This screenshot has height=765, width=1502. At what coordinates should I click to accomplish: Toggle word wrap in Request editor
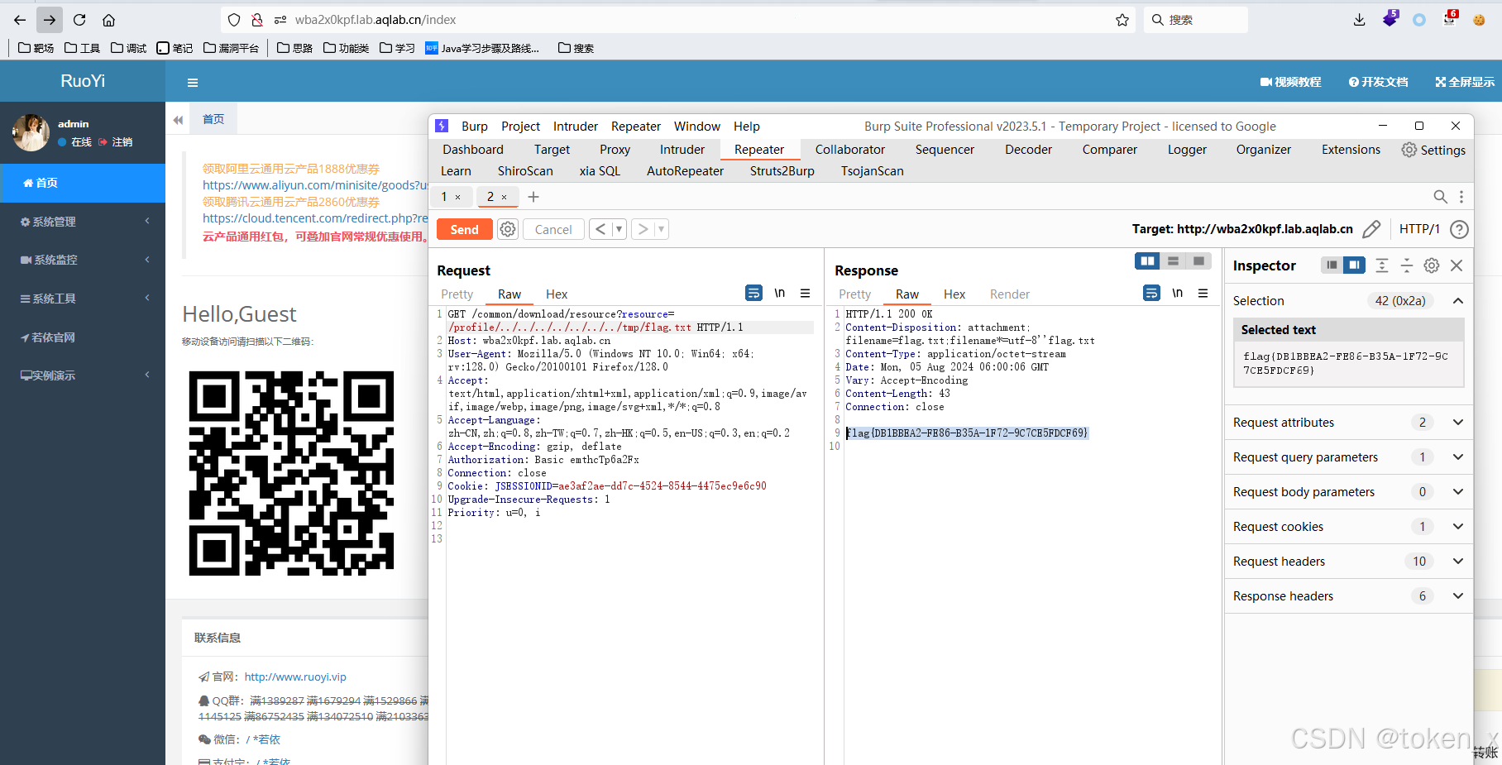tap(753, 293)
